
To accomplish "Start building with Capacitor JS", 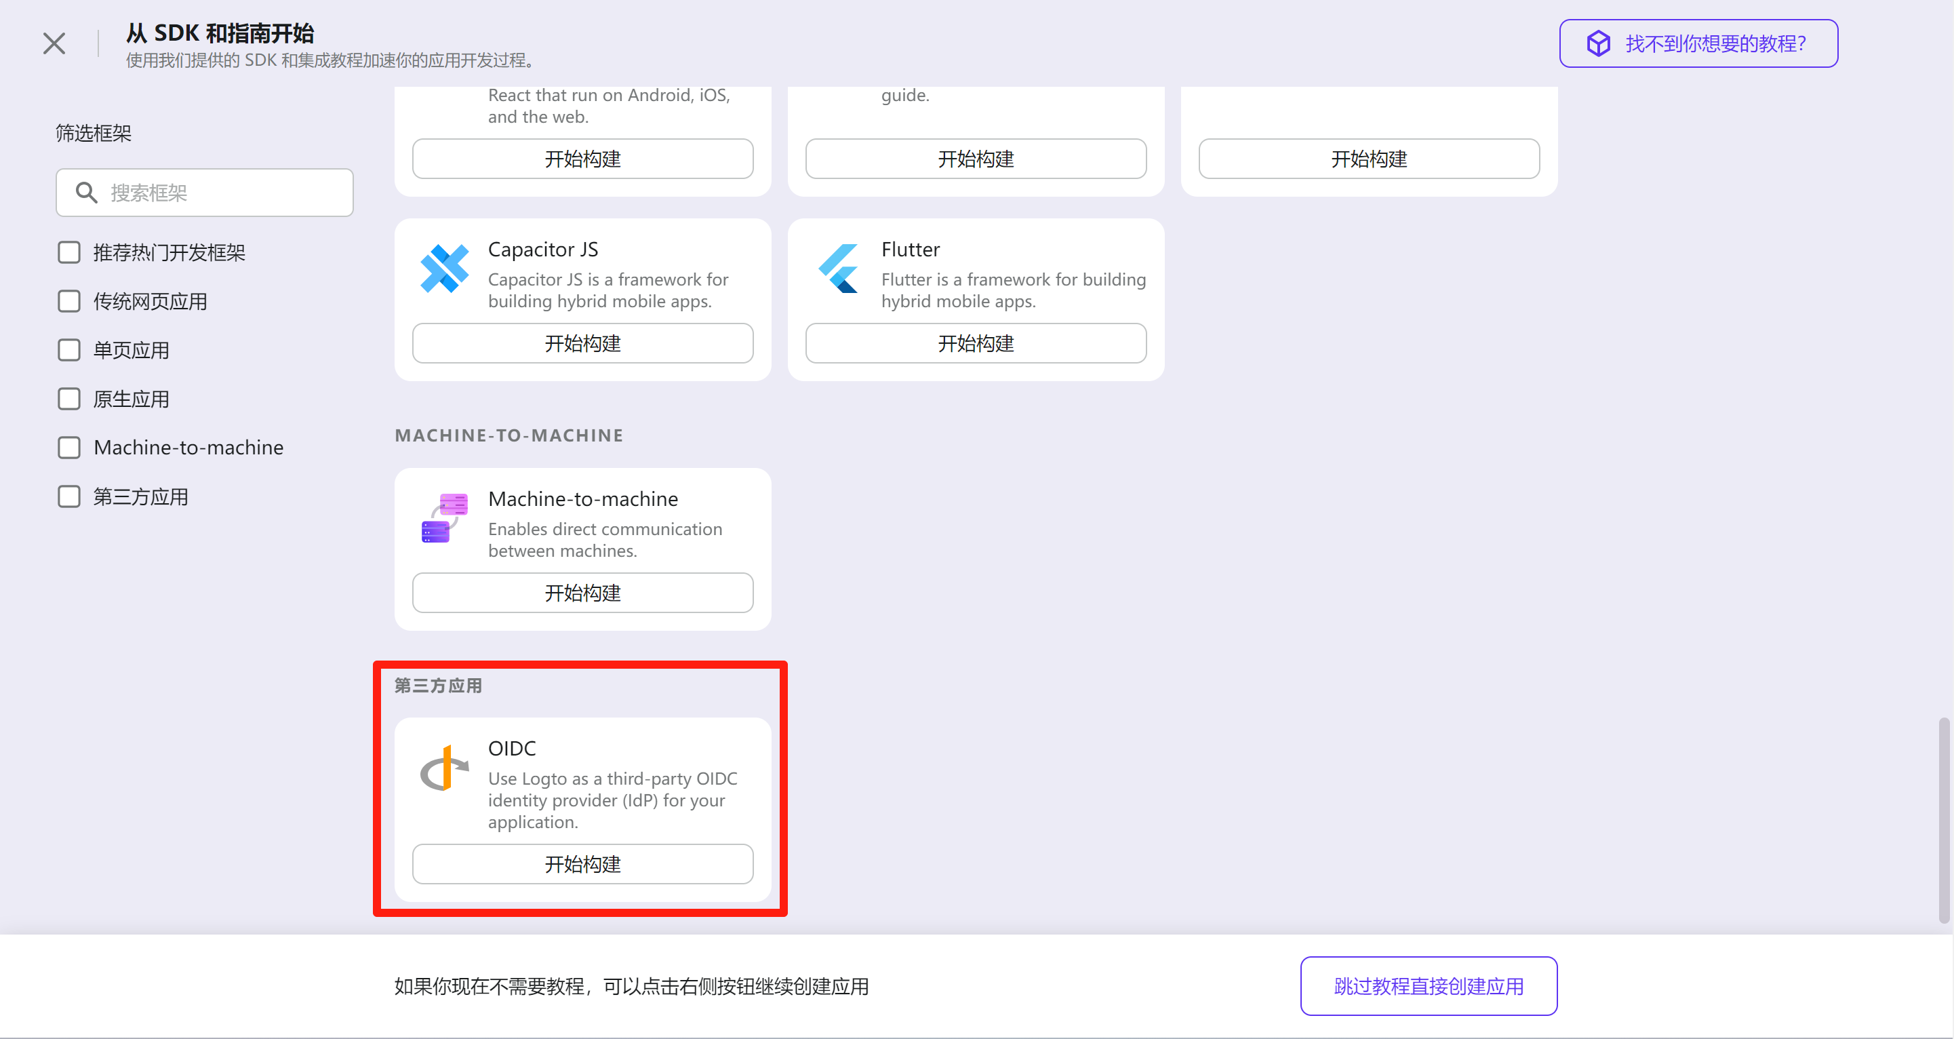I will coord(582,343).
